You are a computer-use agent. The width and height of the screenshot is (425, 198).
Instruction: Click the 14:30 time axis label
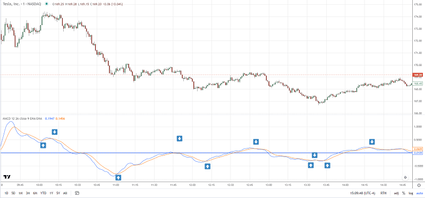384,185
